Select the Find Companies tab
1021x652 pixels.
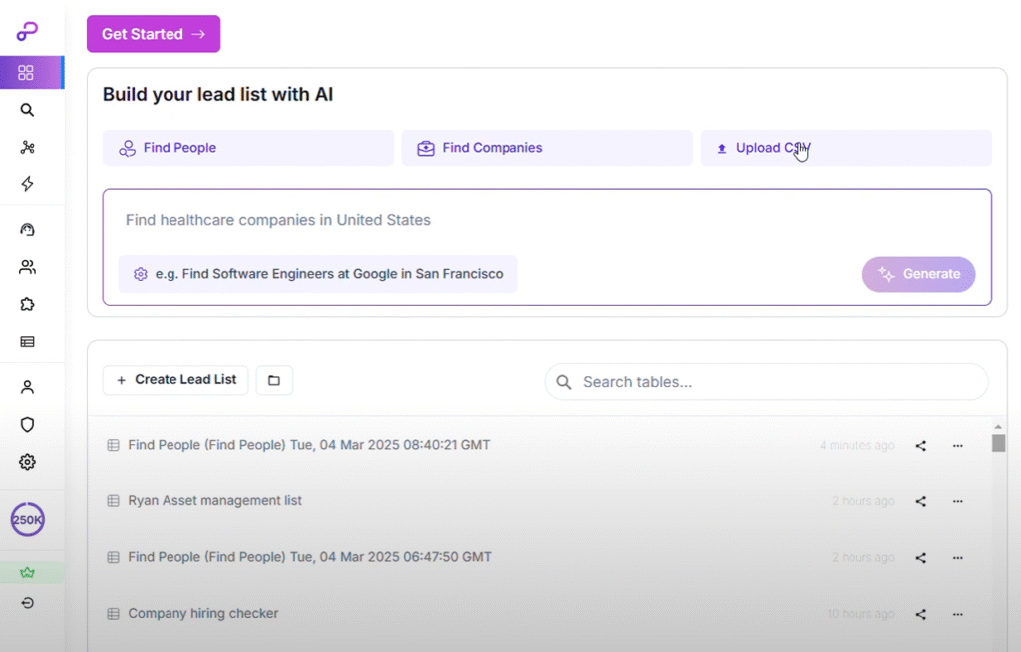click(546, 148)
